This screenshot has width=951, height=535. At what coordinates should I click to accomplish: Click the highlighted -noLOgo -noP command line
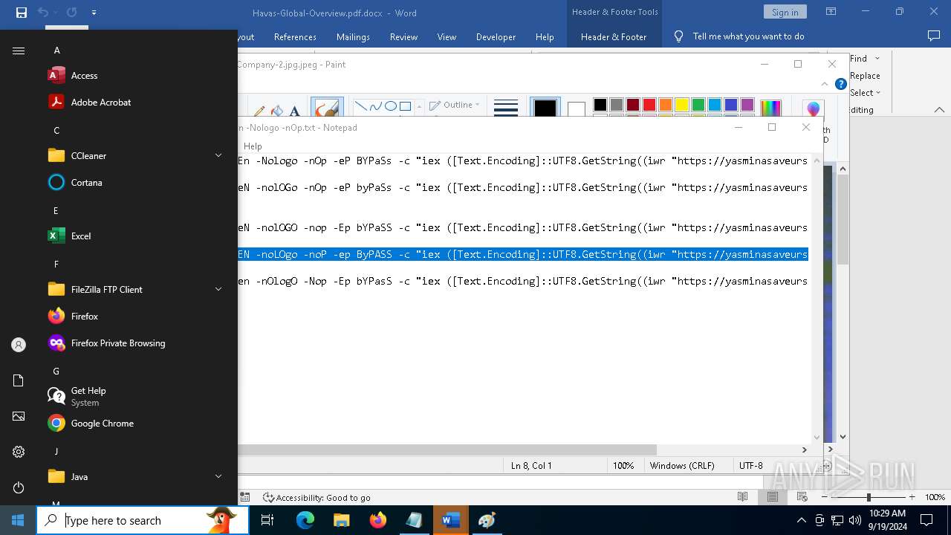pos(523,254)
